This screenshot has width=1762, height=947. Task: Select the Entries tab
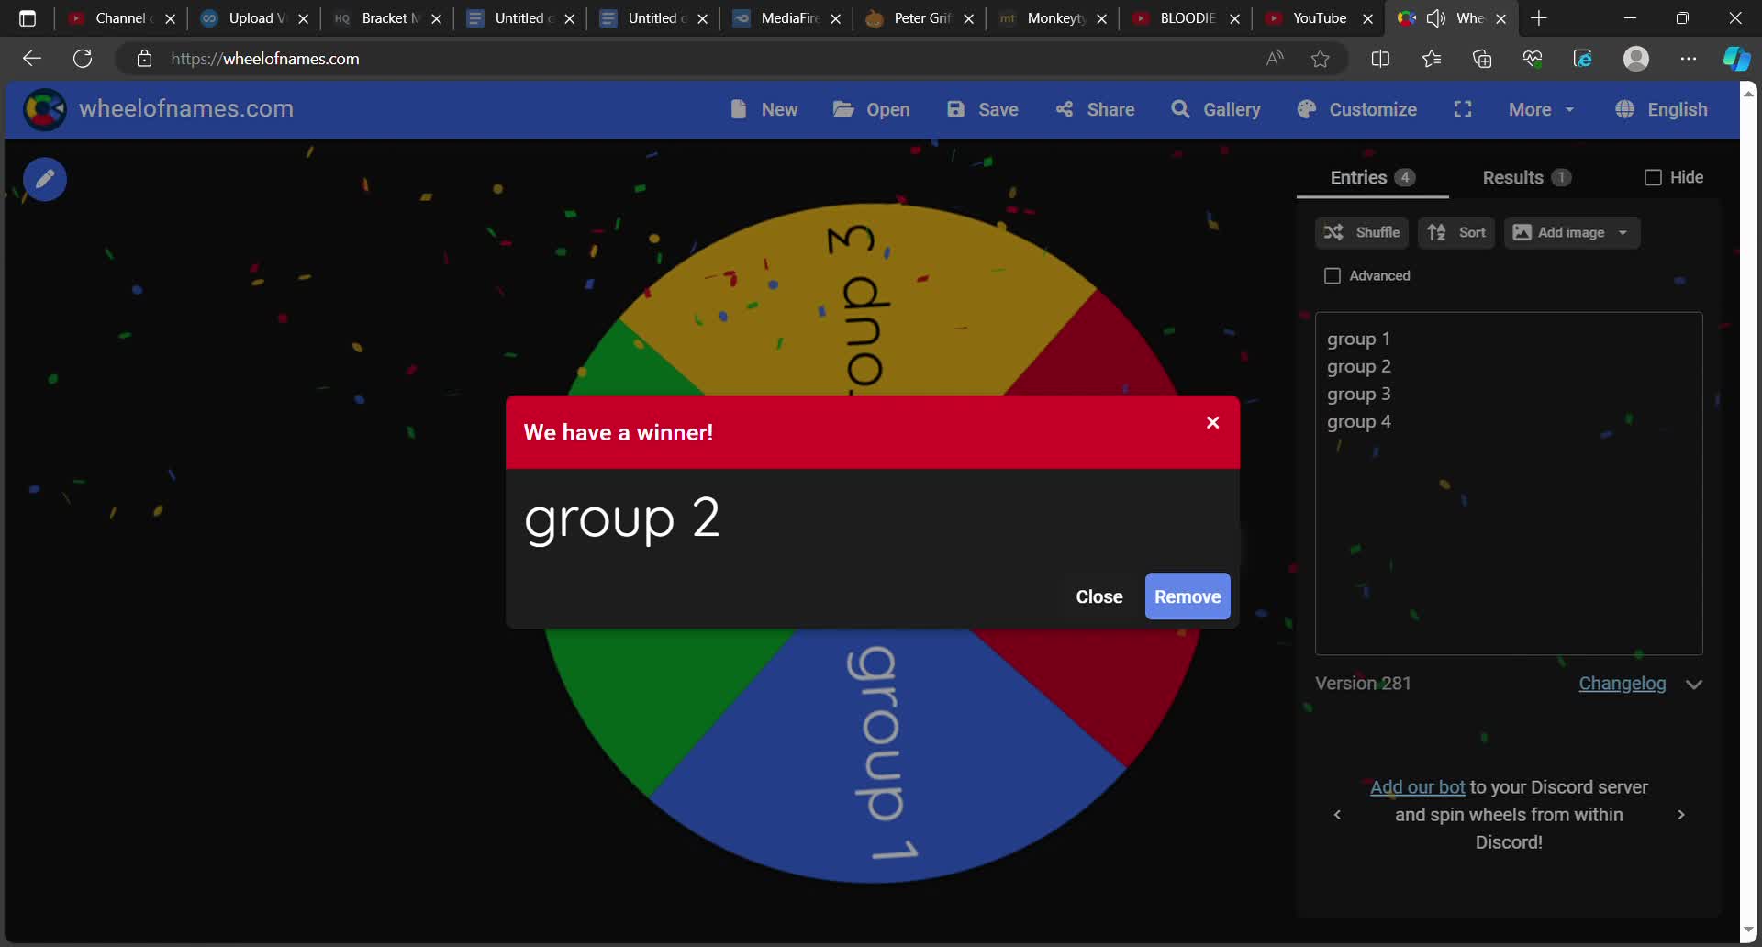pos(1357,177)
